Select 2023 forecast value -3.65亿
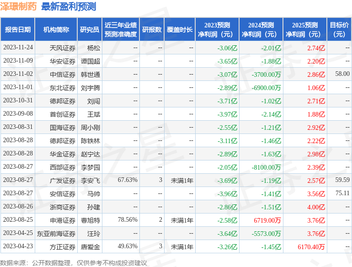 (227, 61)
